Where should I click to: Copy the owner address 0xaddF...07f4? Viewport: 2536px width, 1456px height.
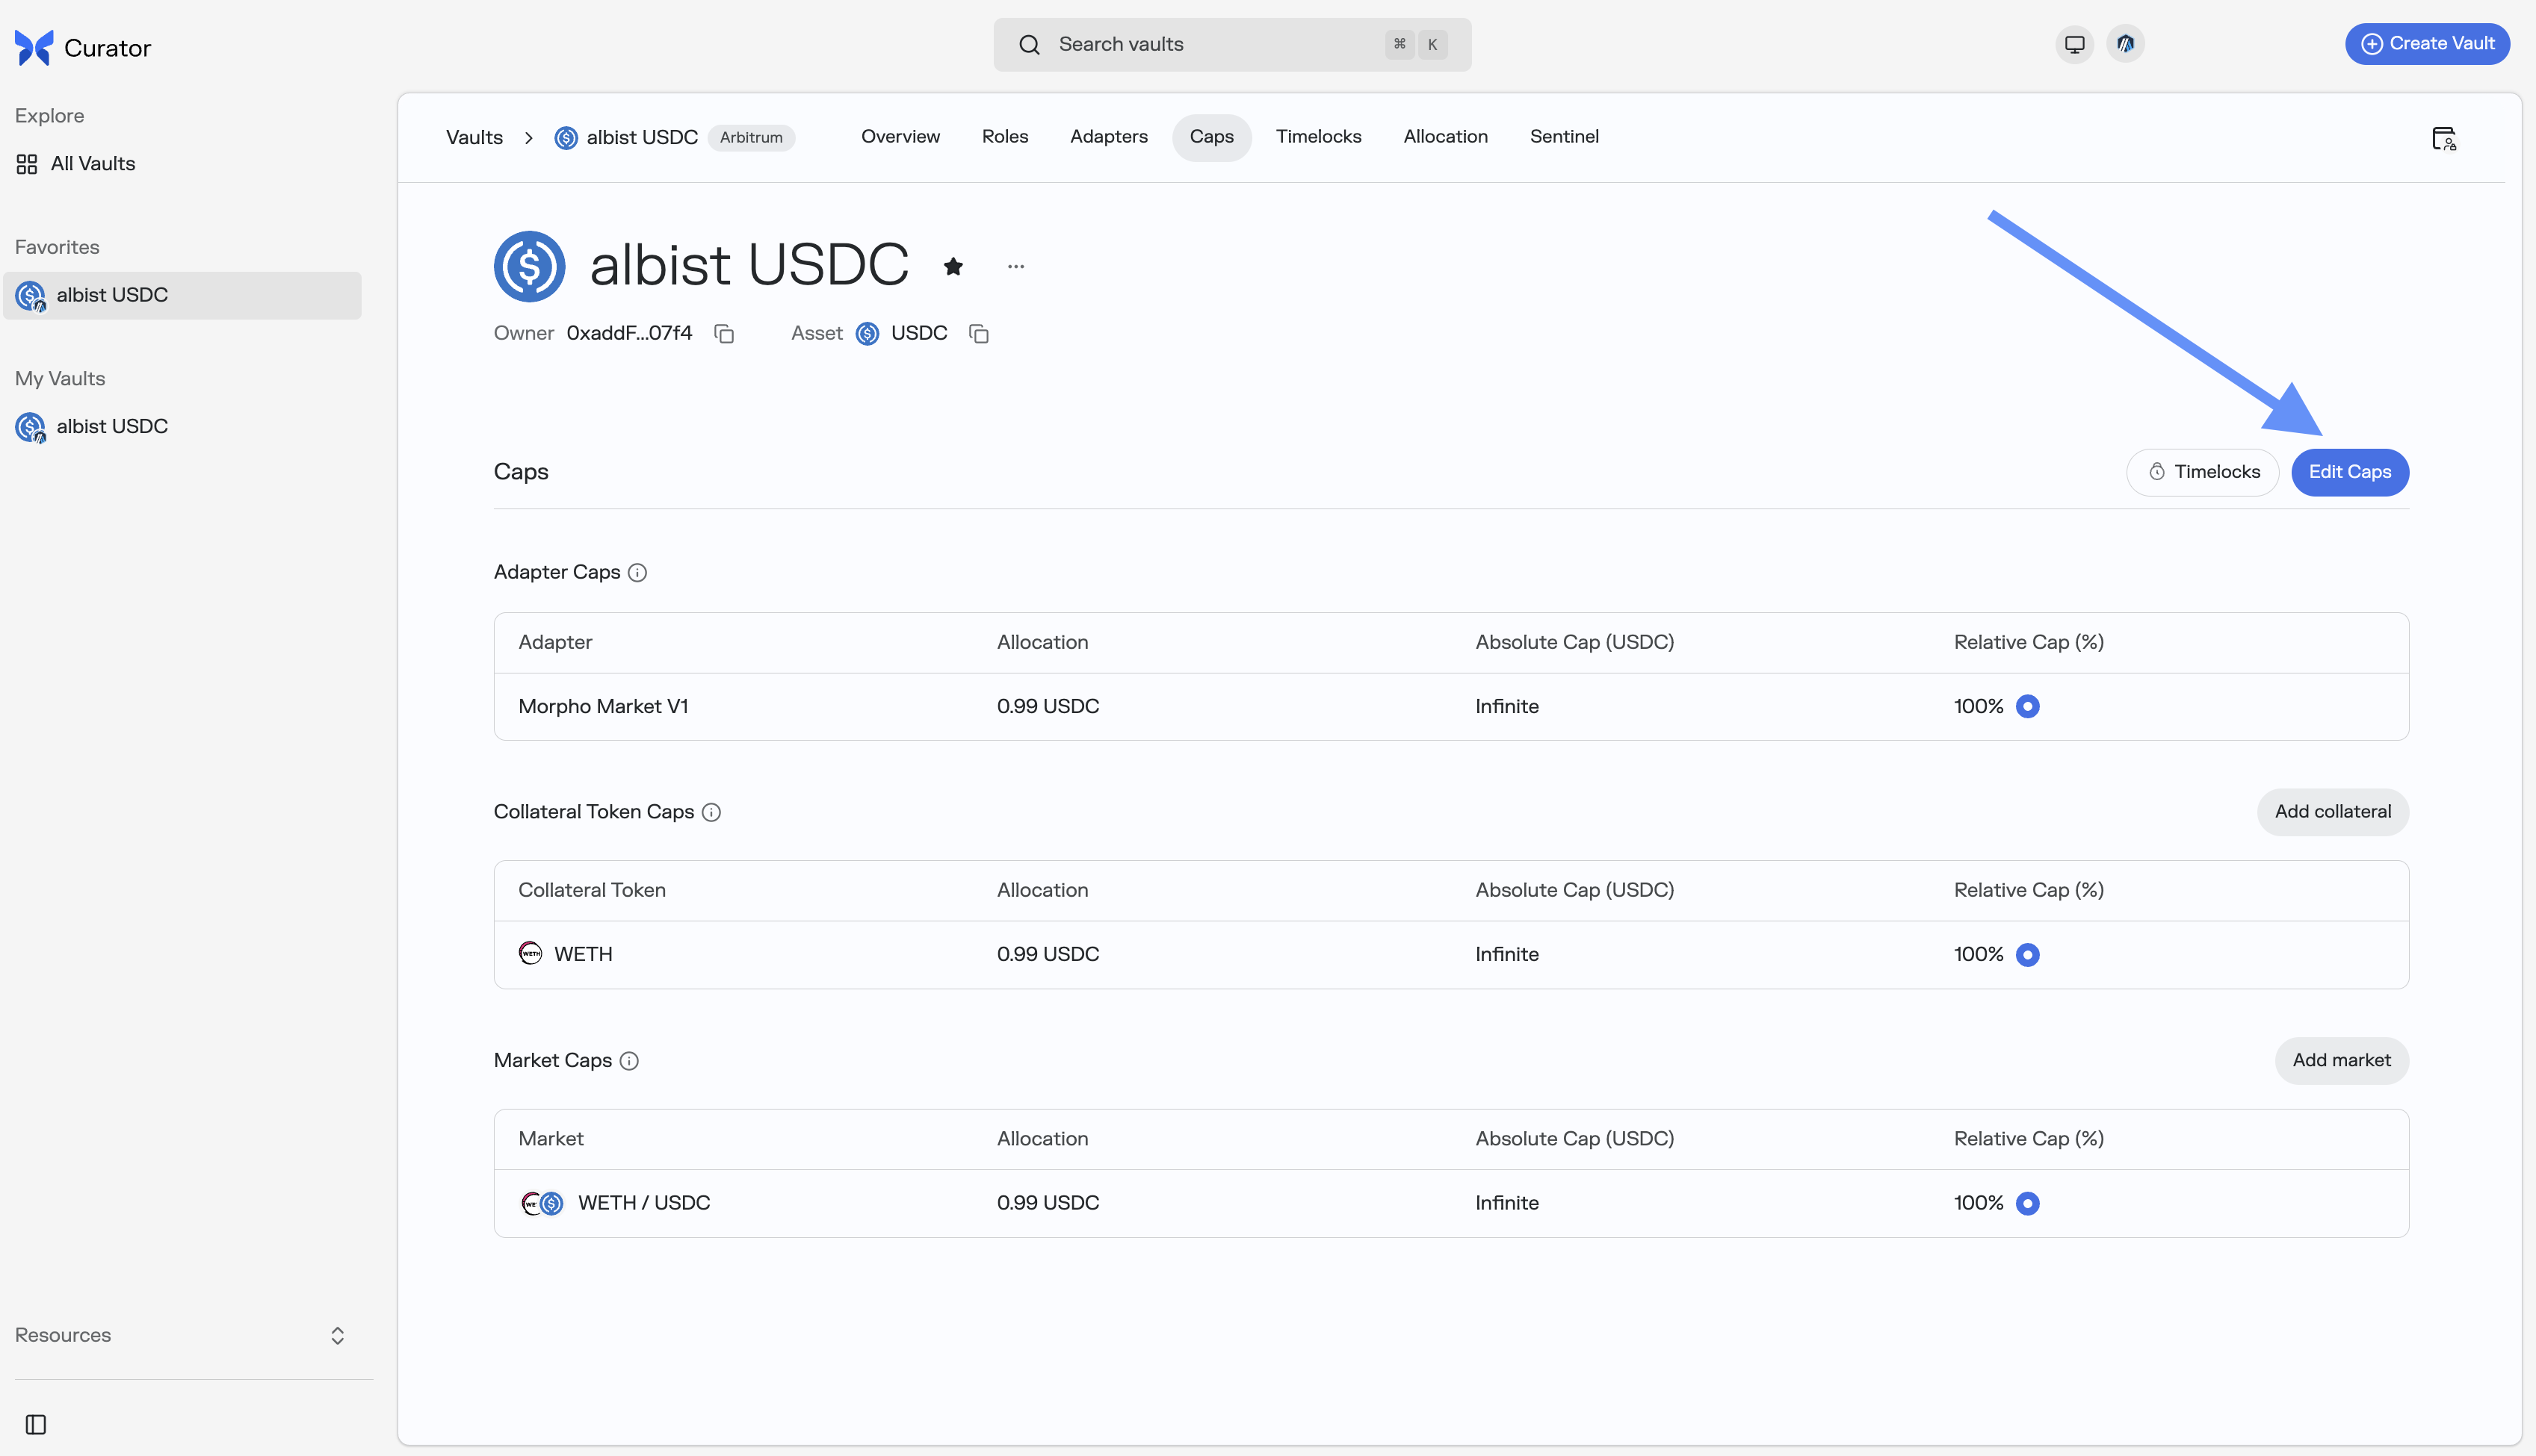coord(723,333)
